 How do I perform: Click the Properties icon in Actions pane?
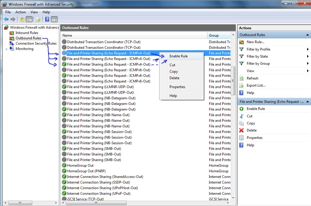coord(241,138)
